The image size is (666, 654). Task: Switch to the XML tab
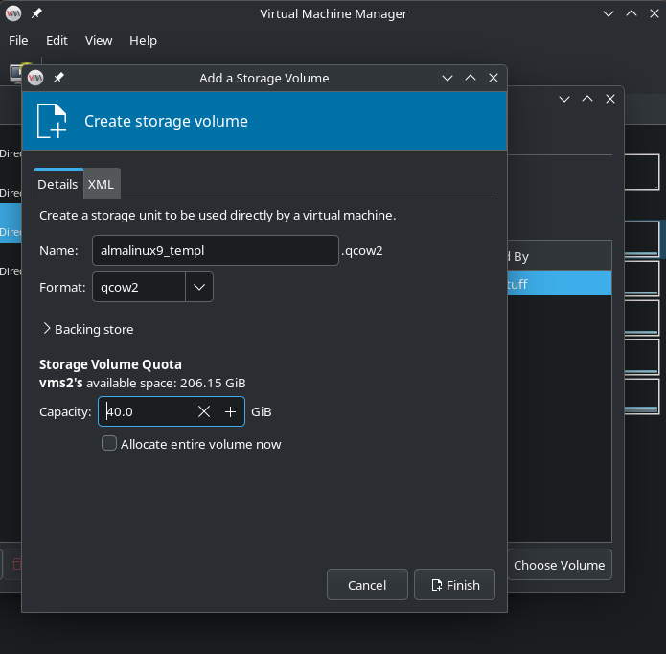(101, 184)
